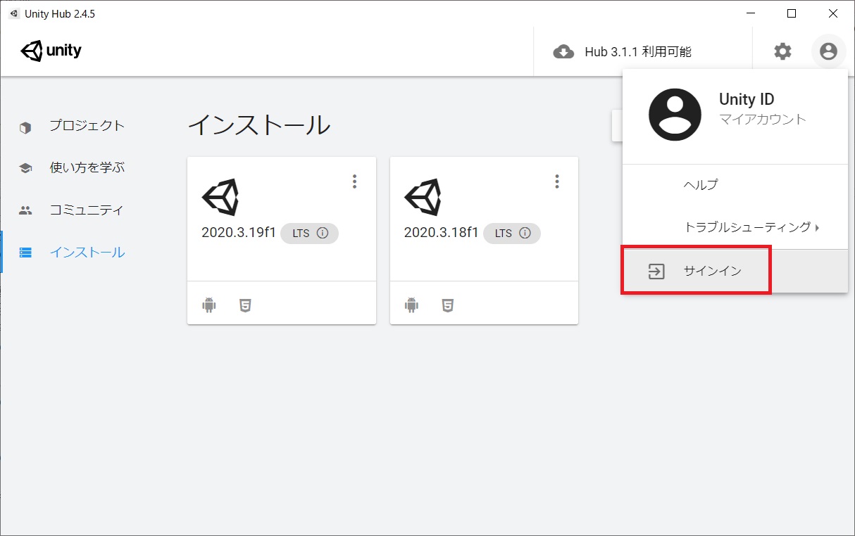Click the sign-in arrow icon

(656, 272)
